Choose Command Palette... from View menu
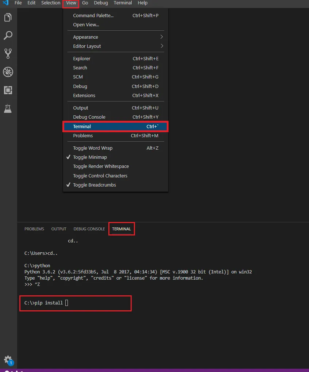This screenshot has height=372, width=309. click(116, 15)
